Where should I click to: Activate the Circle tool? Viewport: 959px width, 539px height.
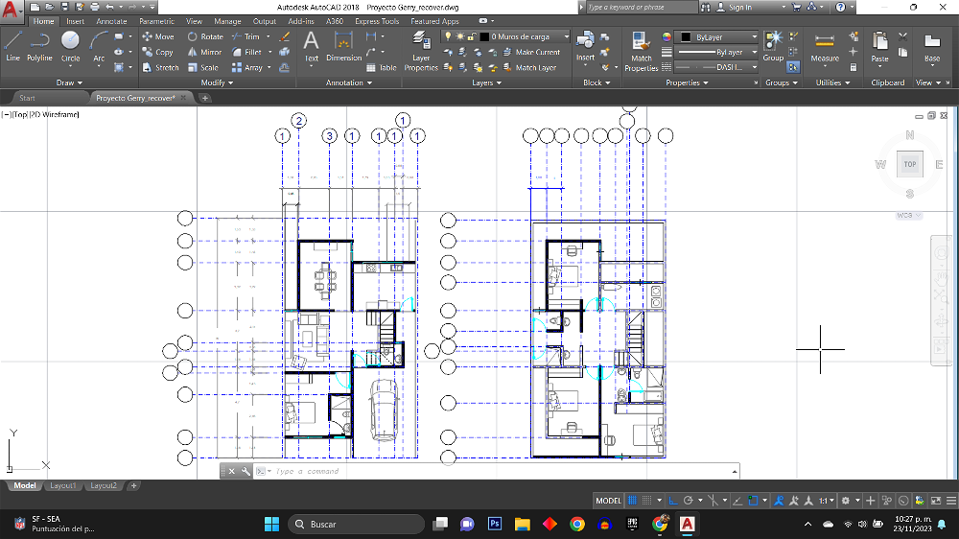point(70,47)
